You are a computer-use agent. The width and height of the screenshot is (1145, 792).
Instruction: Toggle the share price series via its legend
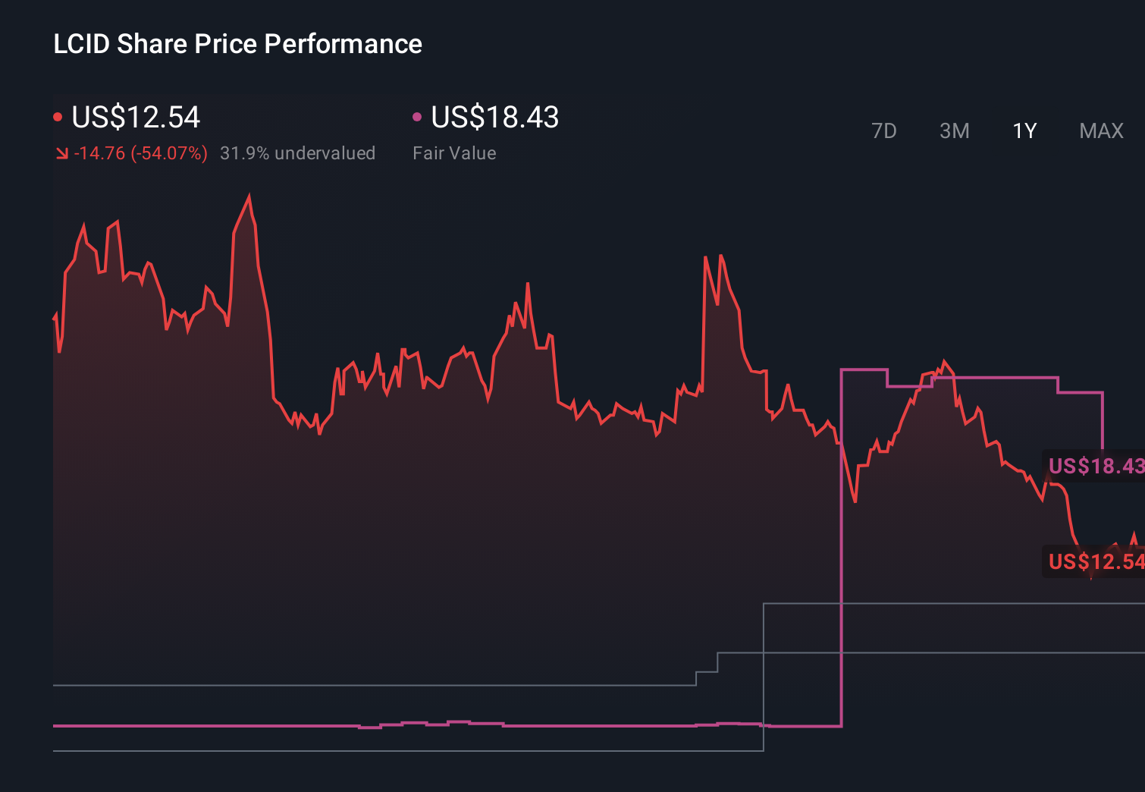[x=135, y=118]
